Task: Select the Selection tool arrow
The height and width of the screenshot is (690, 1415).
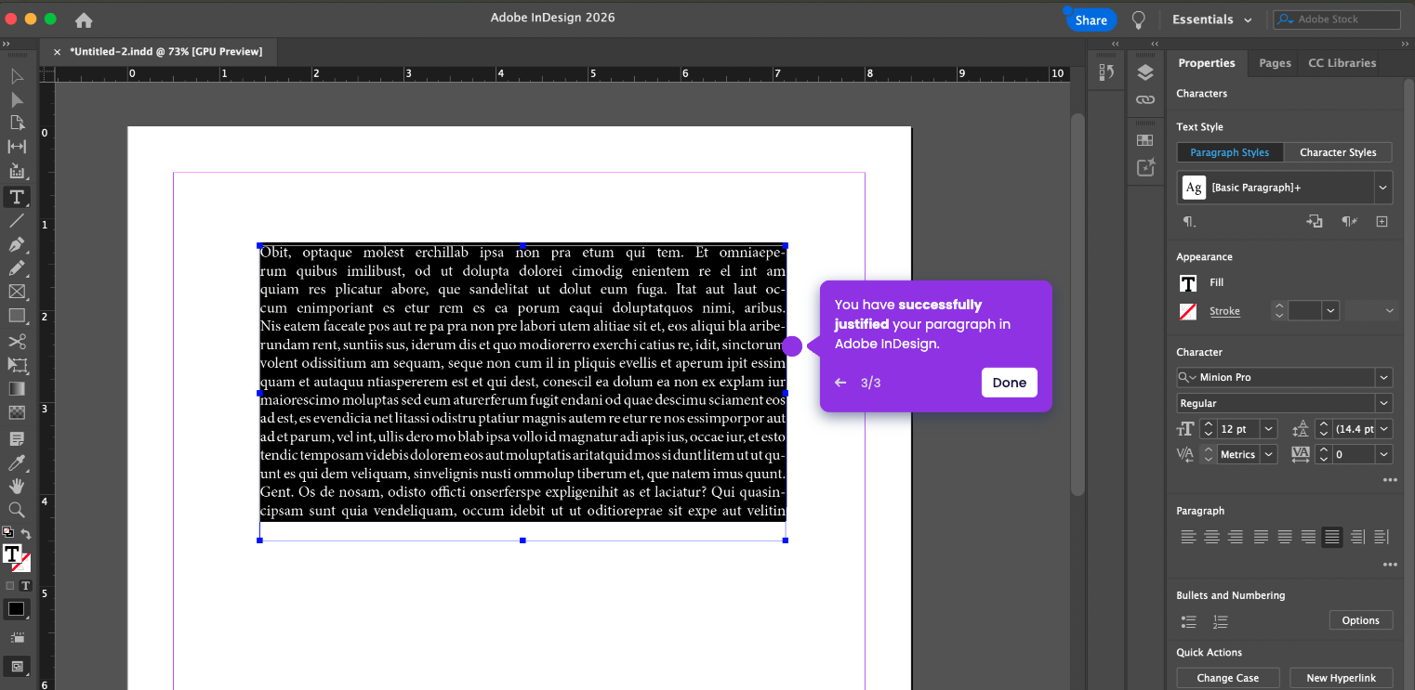Action: pos(17,77)
